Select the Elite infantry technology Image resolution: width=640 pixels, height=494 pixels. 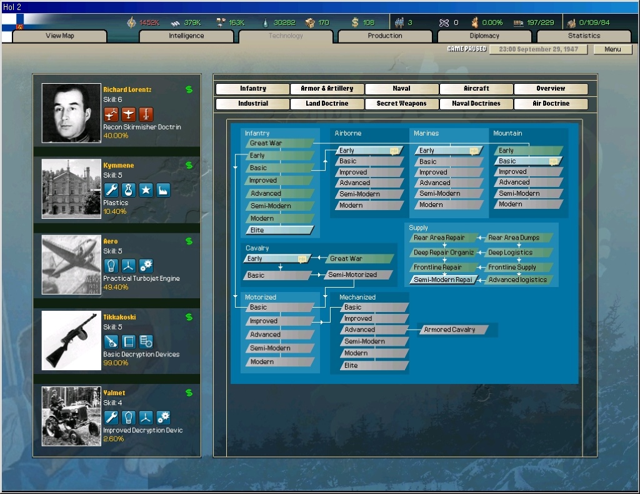click(280, 230)
